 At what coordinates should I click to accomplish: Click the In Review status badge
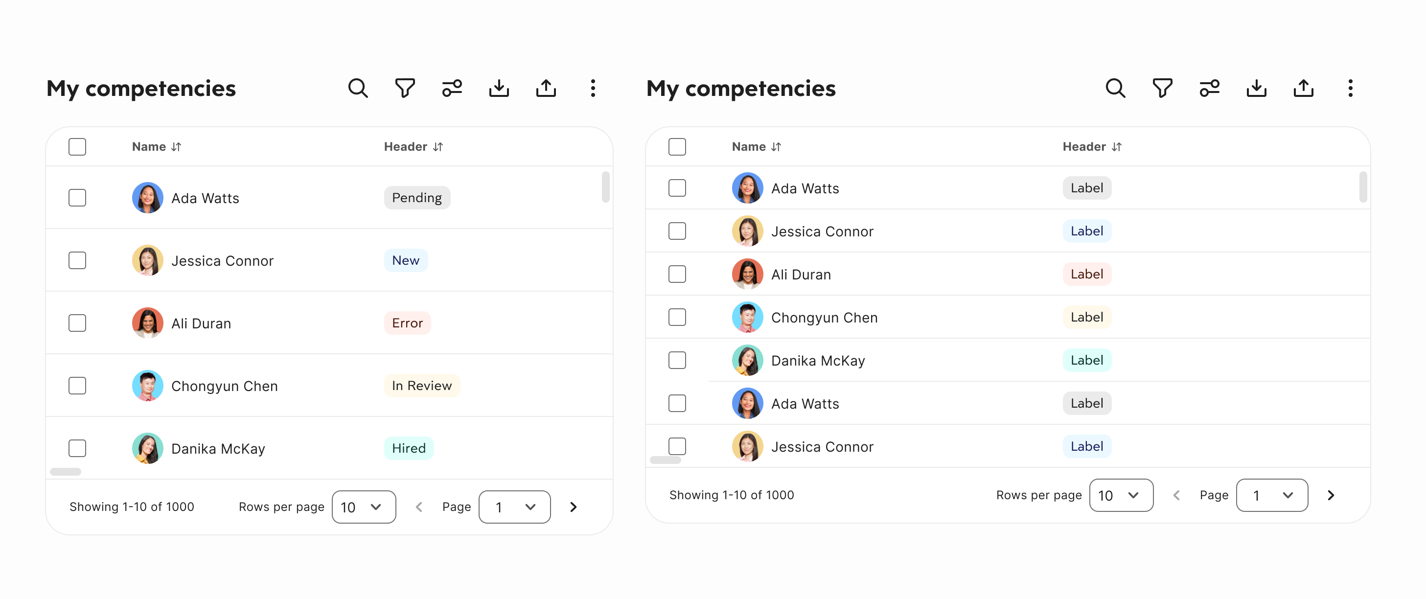421,385
